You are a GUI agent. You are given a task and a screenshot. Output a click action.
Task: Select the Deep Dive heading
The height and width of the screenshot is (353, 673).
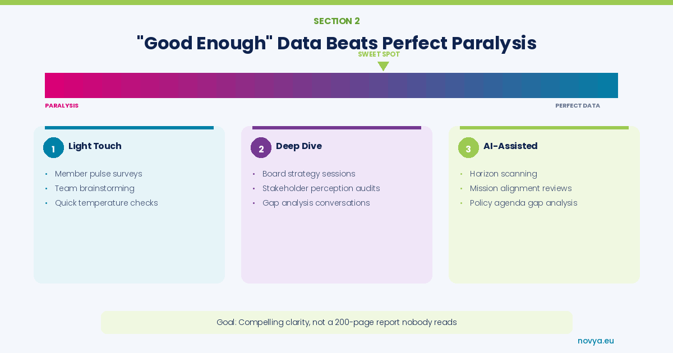[x=299, y=146]
